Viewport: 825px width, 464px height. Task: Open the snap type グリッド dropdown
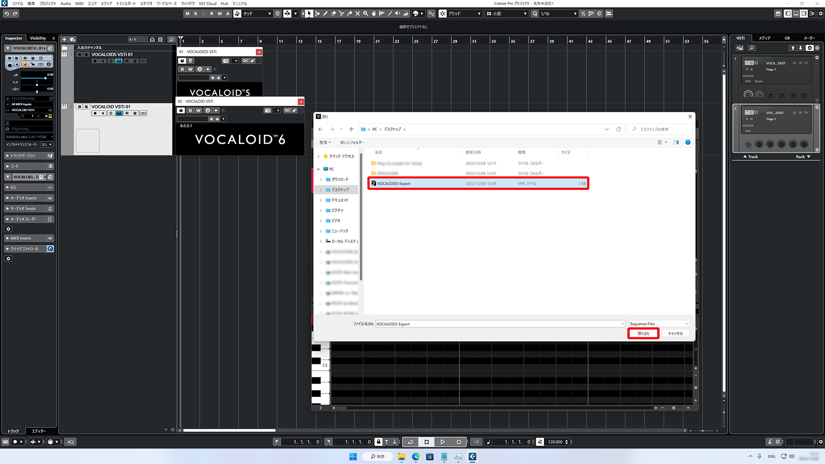click(480, 13)
